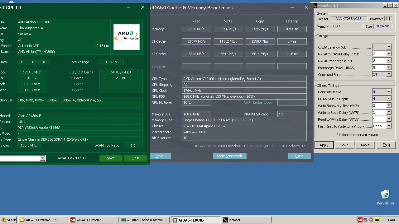The height and width of the screenshot is (224, 399).
Task: Click the AMD Athlon XP logo image
Action: [x=127, y=37]
